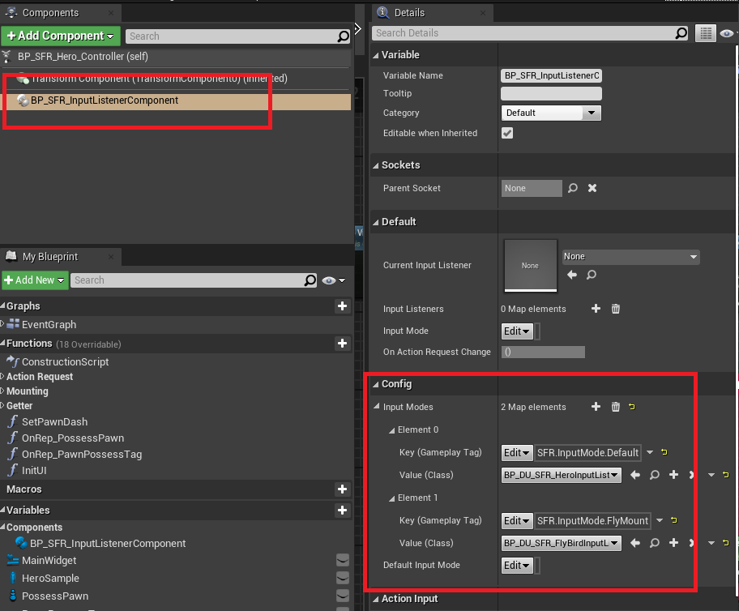This screenshot has height=611, width=739.
Task: Use selected asset arrow for Current Input Listener
Action: [572, 276]
